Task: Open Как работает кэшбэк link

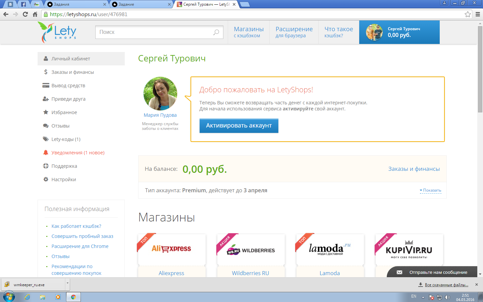Action: point(76,226)
